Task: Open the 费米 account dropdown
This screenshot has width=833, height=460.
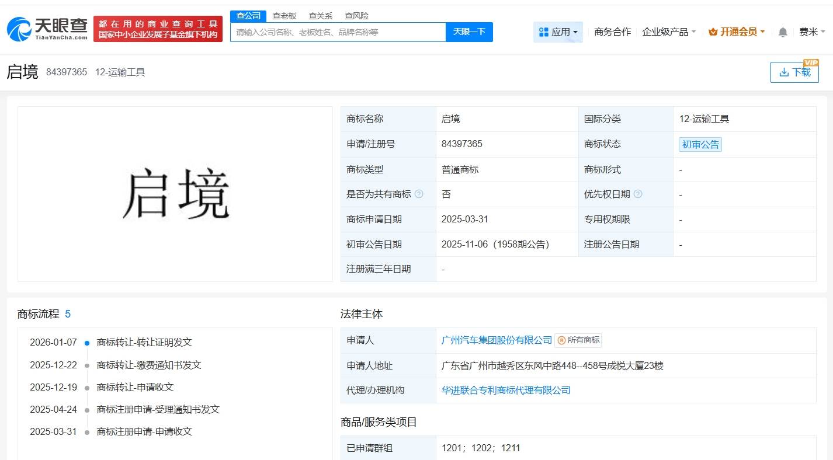Action: coord(813,32)
